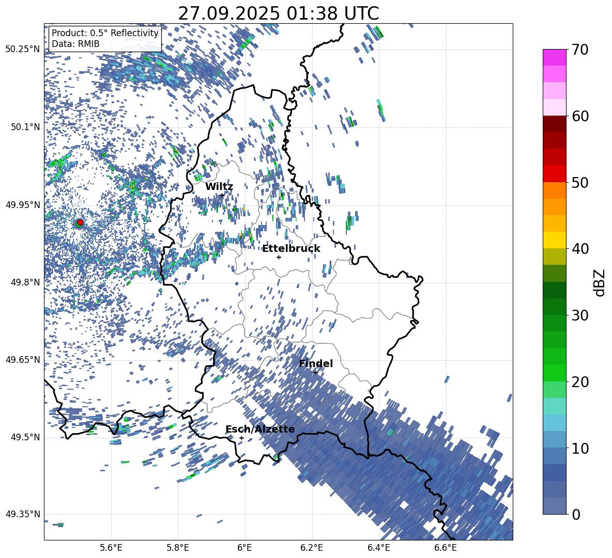Click the colorbar value 70
612x558 pixels.
[580, 50]
